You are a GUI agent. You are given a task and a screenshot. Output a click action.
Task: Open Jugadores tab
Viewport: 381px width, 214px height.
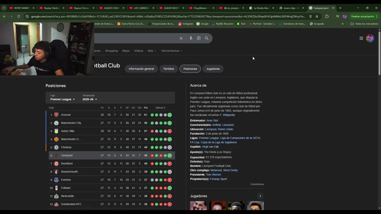tap(213, 69)
